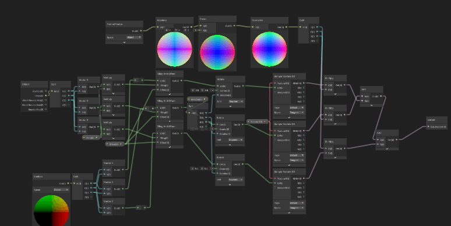The height and width of the screenshot is (226, 451).
Task: Click Position node Out(3) output port
Action: (68, 184)
